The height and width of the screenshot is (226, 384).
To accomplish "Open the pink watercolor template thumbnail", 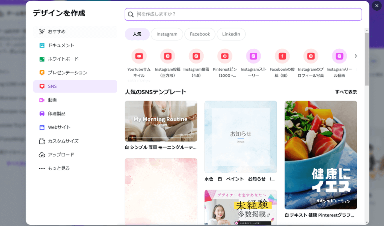I will pyautogui.click(x=161, y=192).
